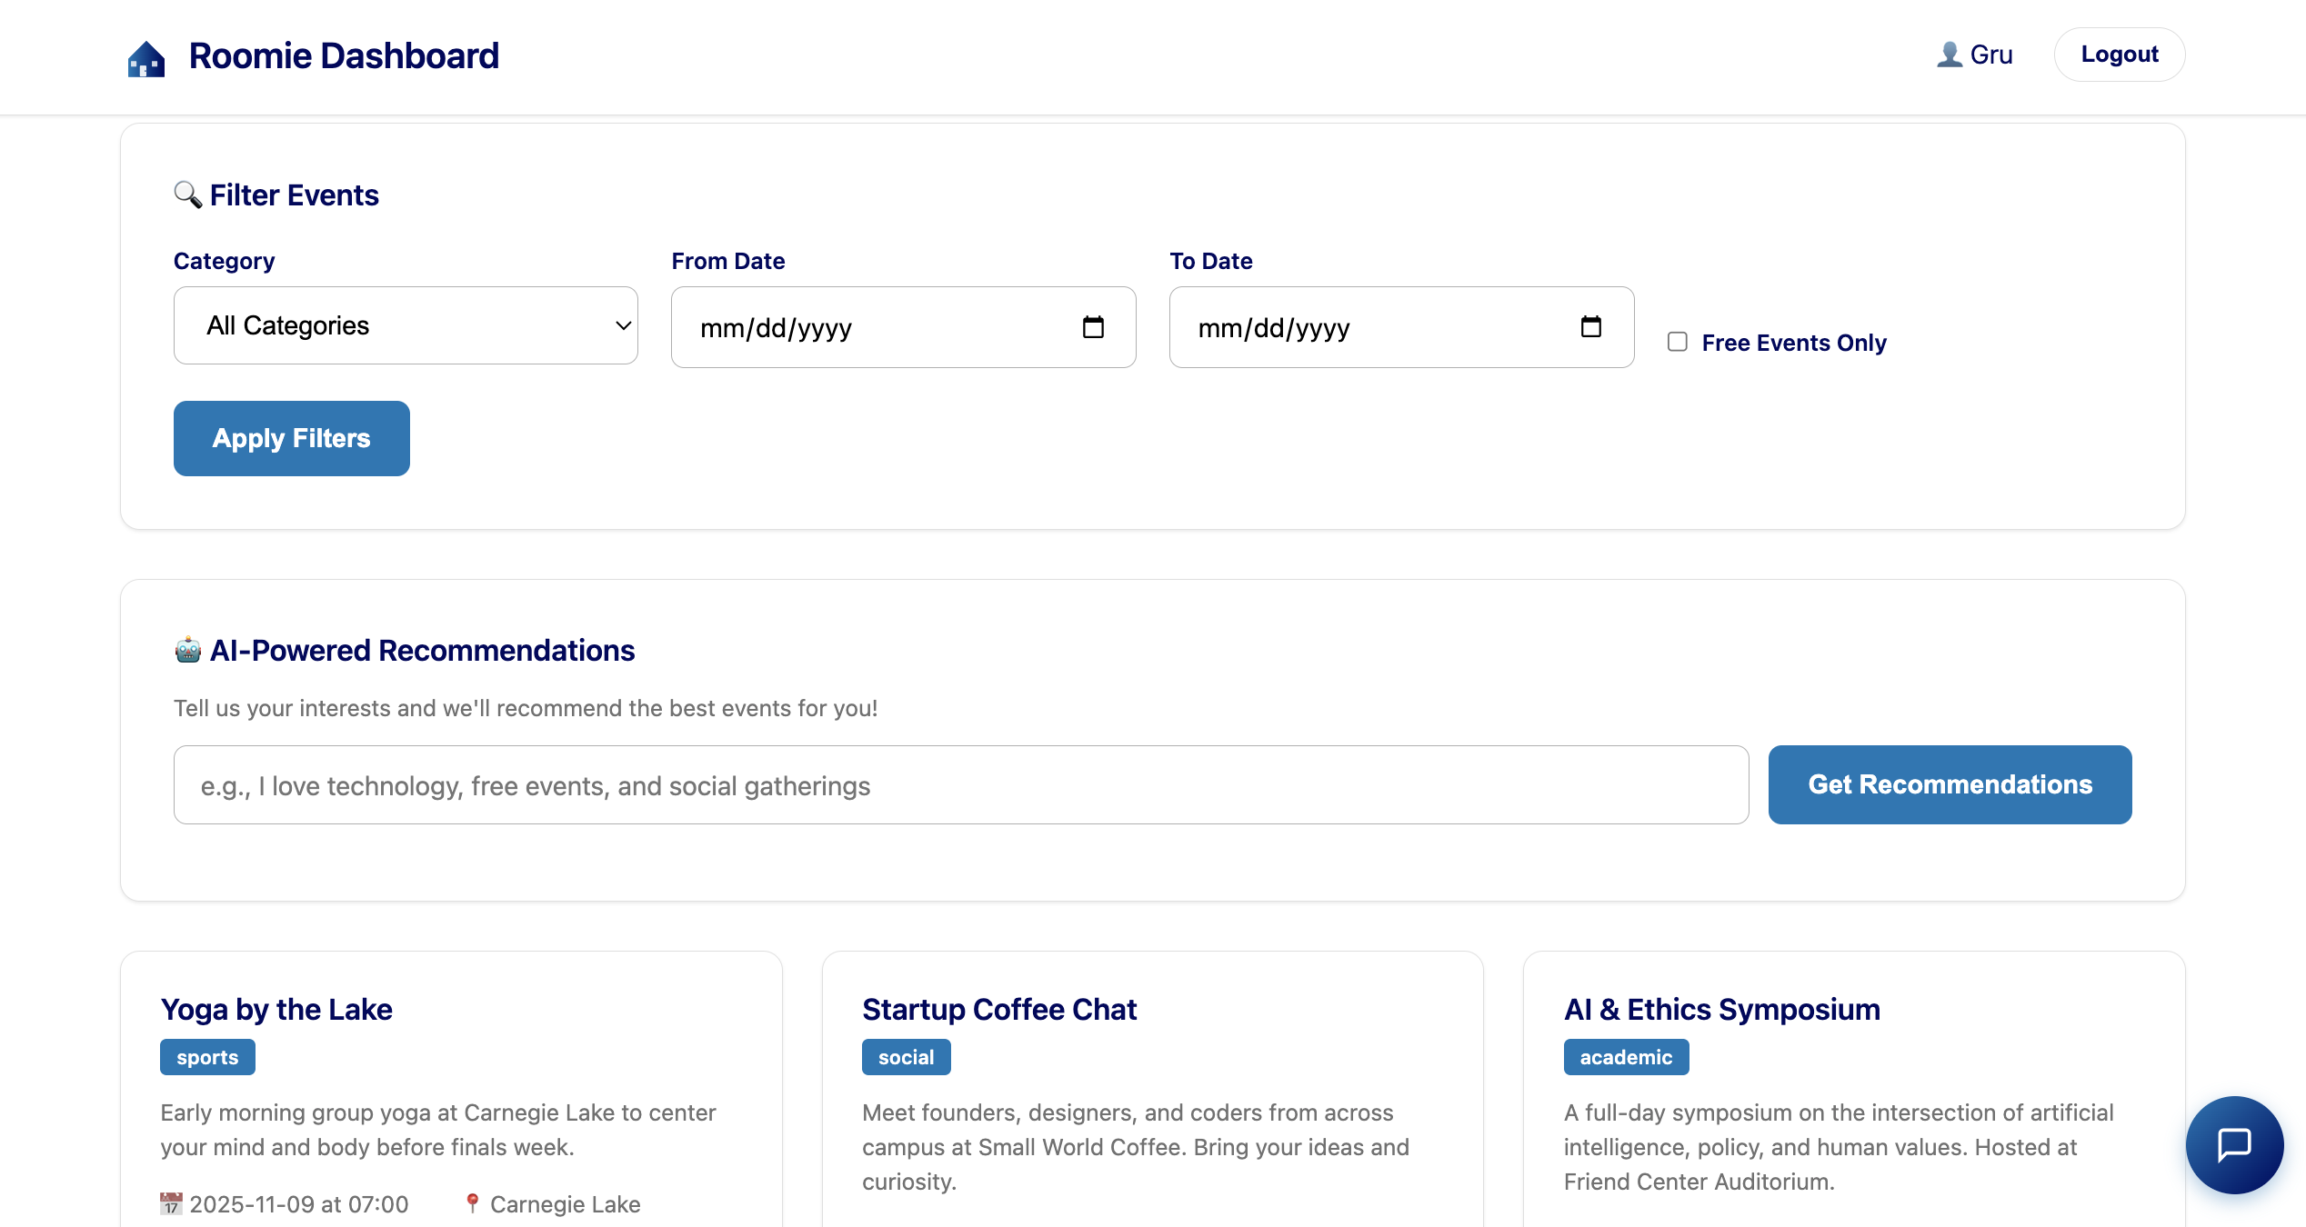The width and height of the screenshot is (2306, 1227).
Task: Click the magnifying glass Filter Events icon
Action: click(x=187, y=195)
